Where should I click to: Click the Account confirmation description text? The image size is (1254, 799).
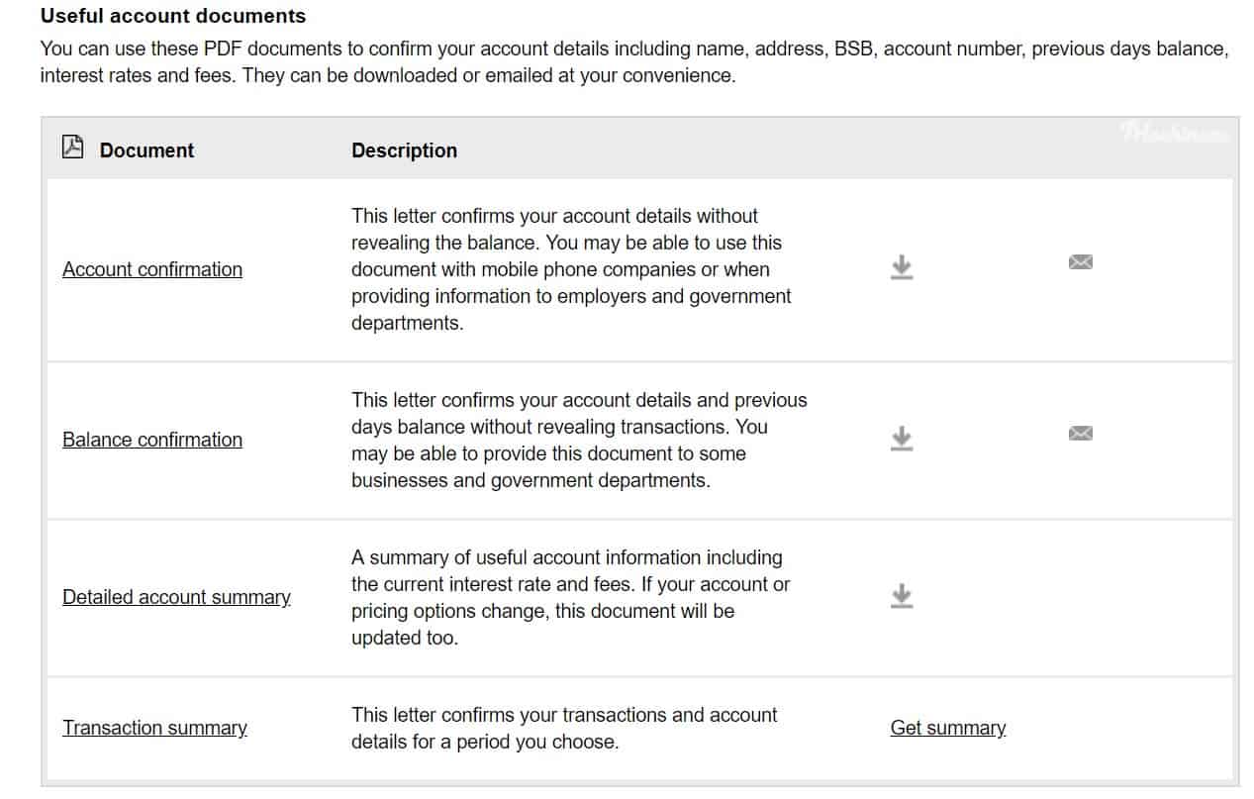[571, 269]
